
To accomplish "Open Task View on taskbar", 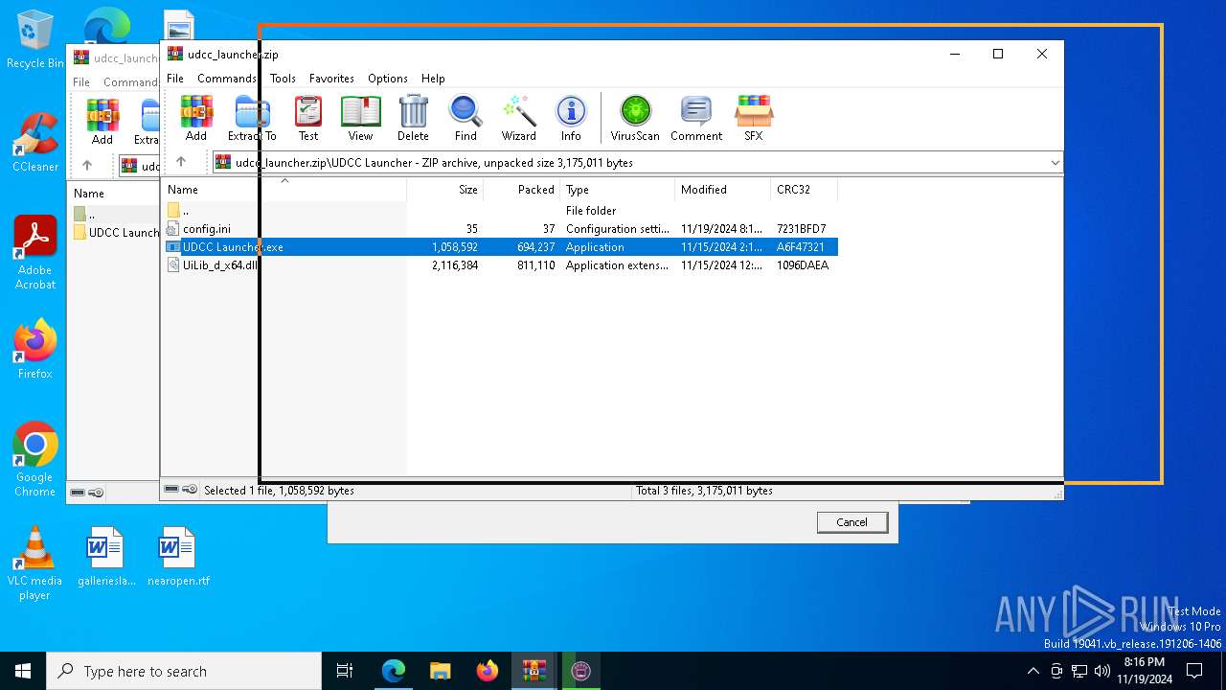I will pos(345,671).
